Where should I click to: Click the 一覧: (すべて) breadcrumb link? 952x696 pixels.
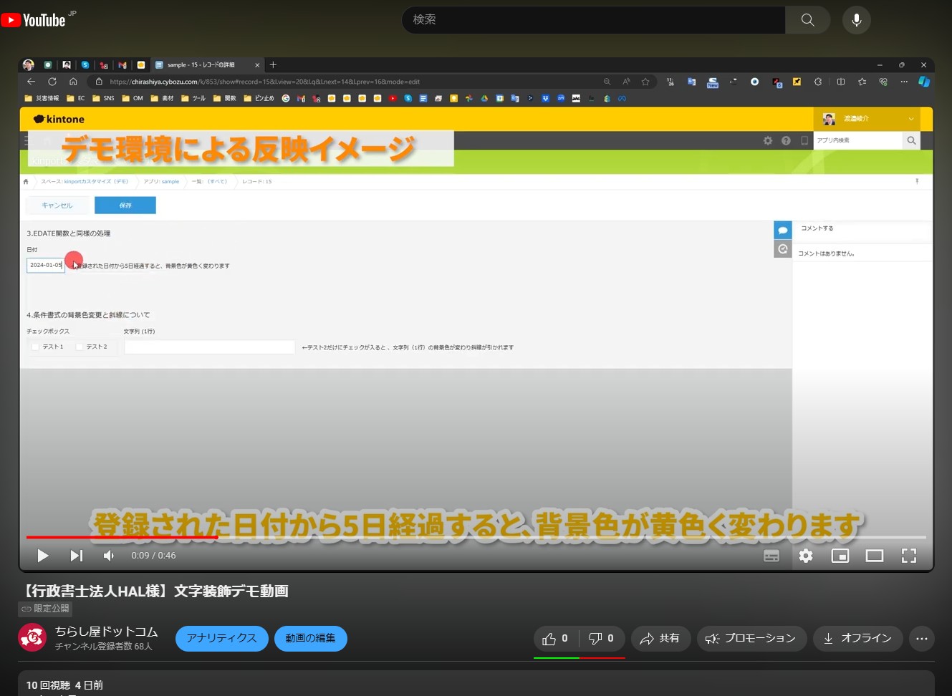[209, 181]
